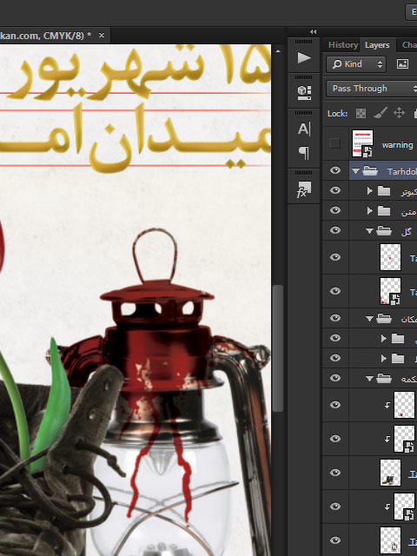417x556 pixels.
Task: Expand the متن group
Action: [370, 211]
